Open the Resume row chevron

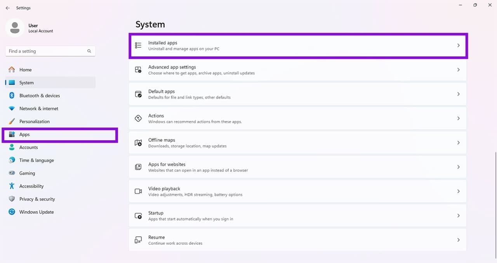(x=459, y=240)
